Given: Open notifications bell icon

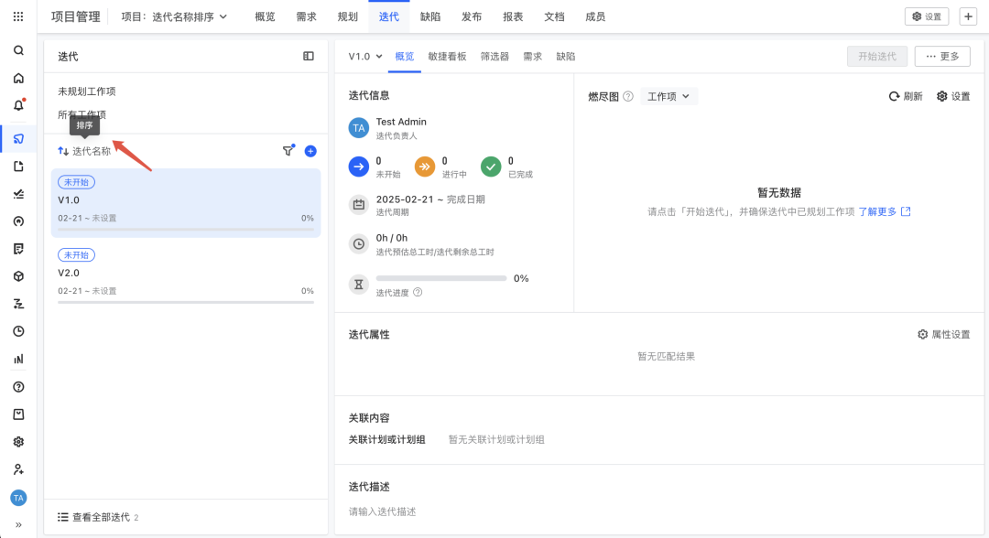Looking at the screenshot, I should pos(19,105).
